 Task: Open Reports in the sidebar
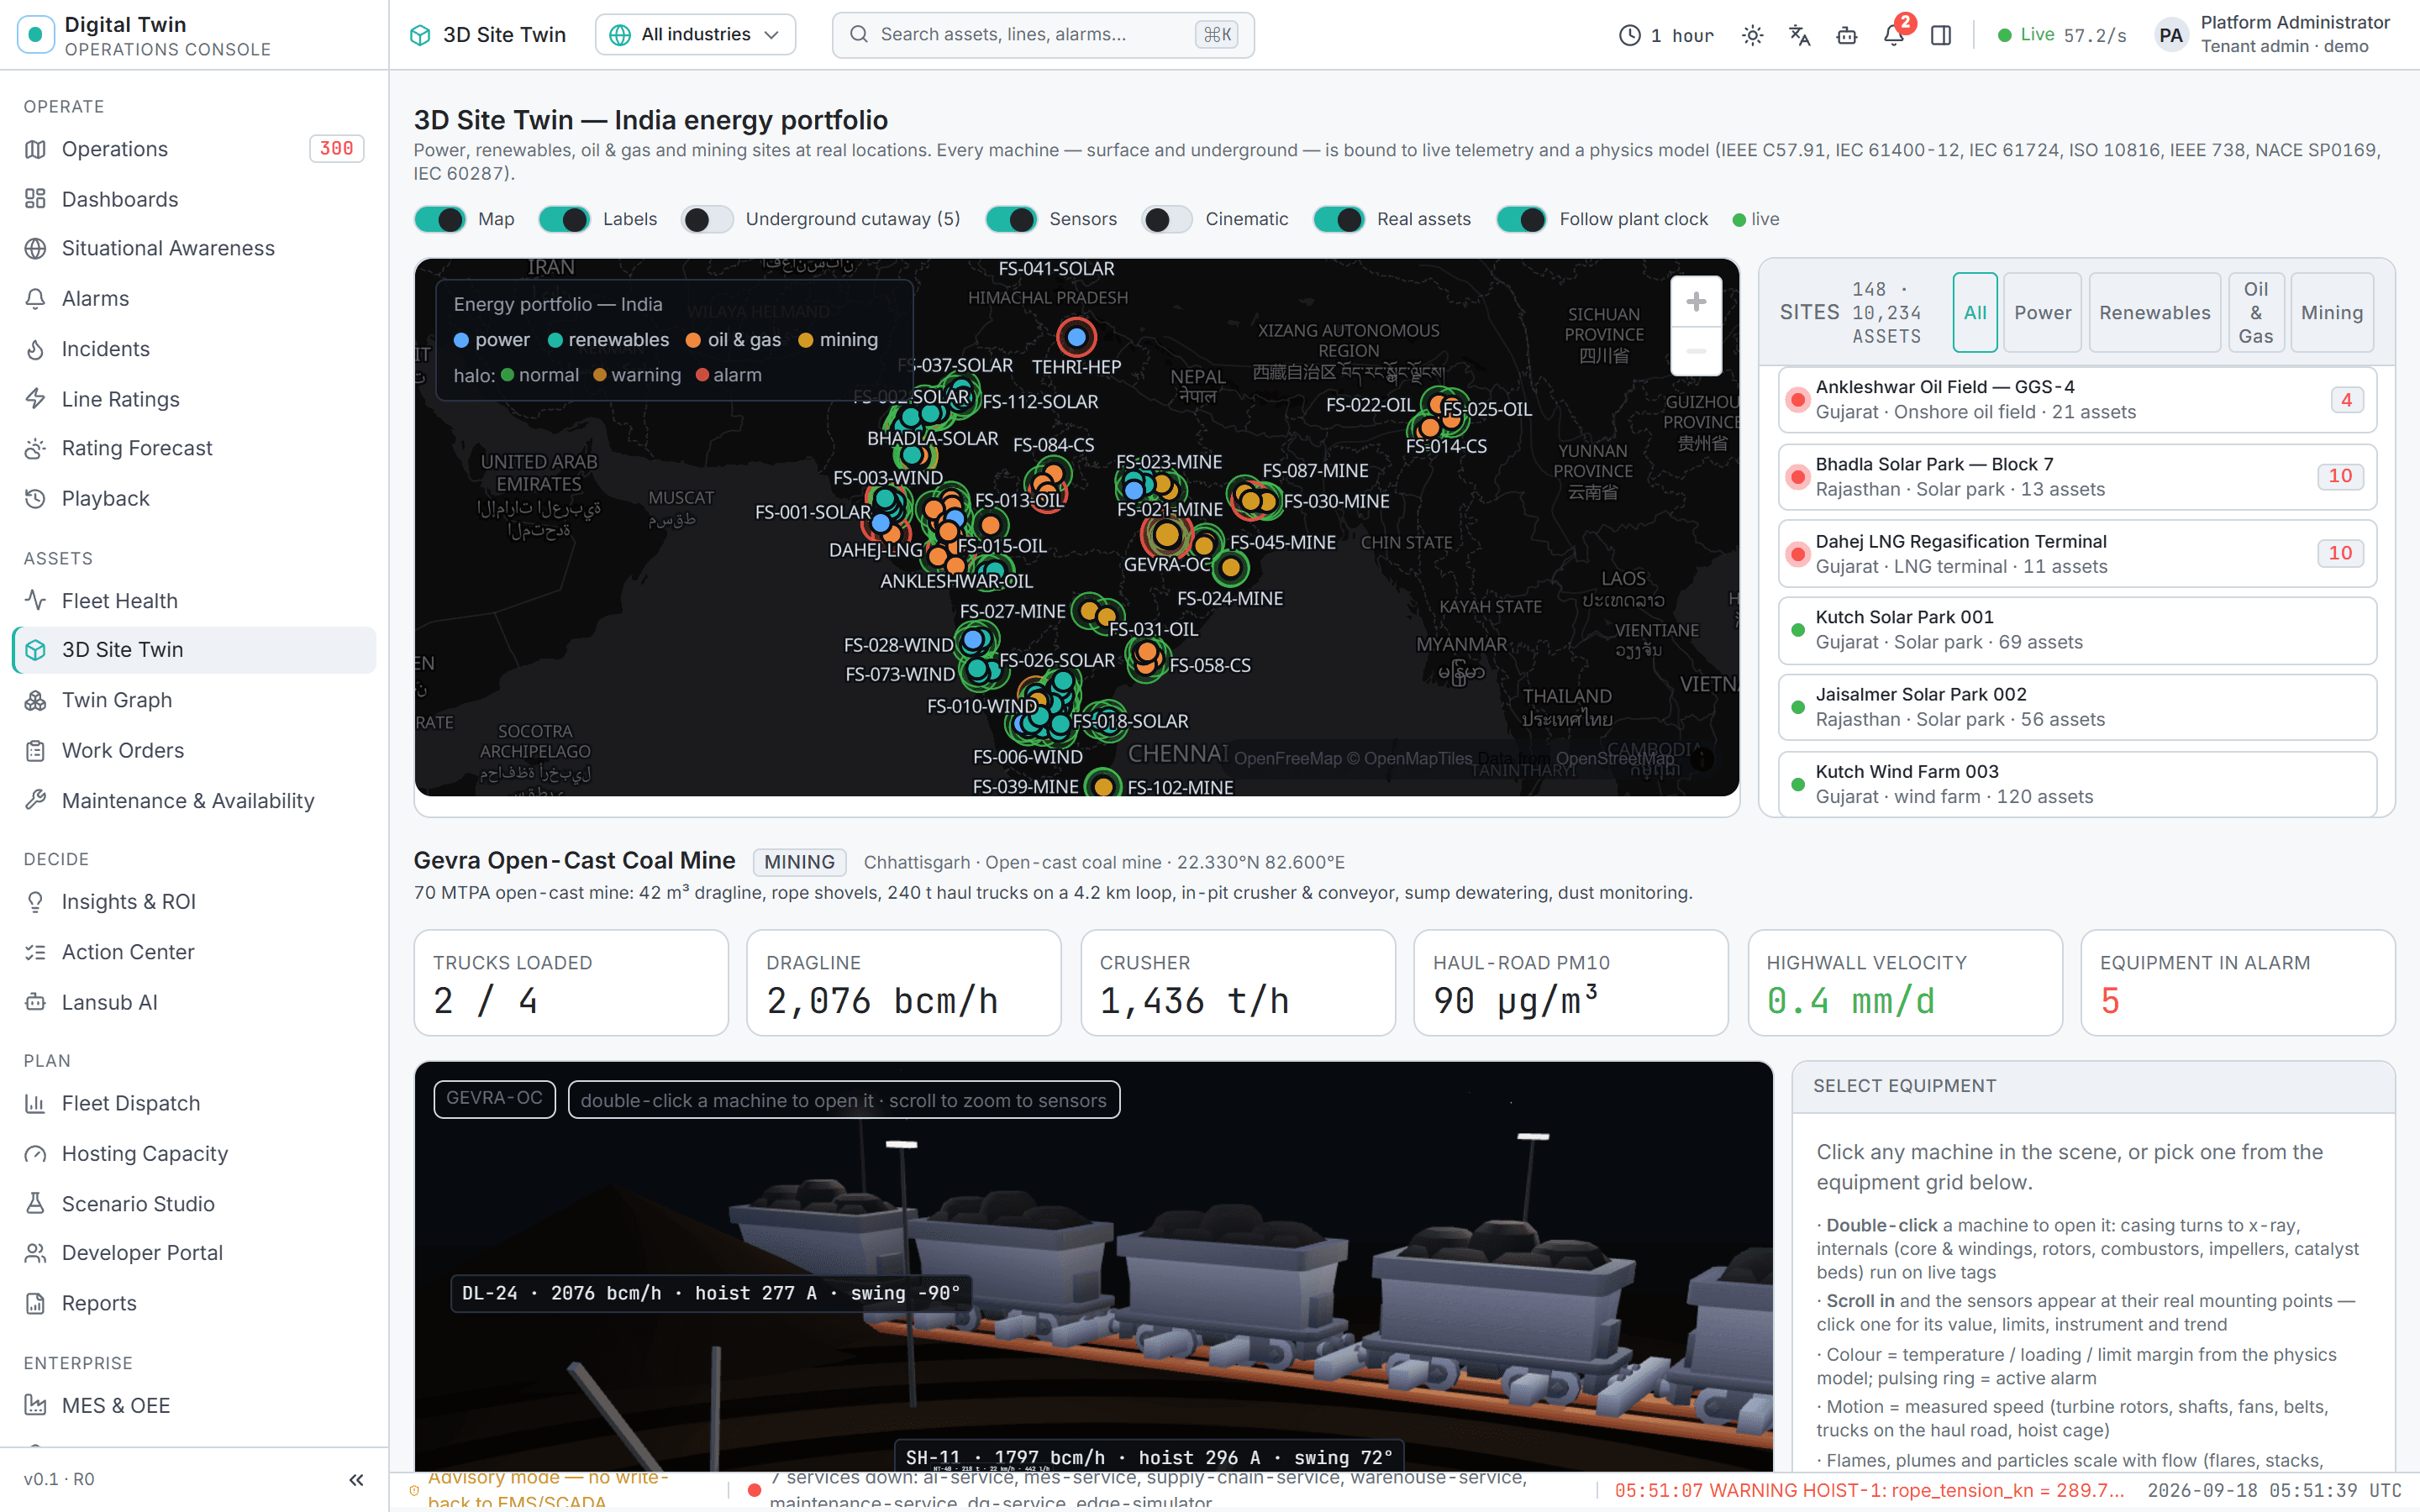[194, 1302]
